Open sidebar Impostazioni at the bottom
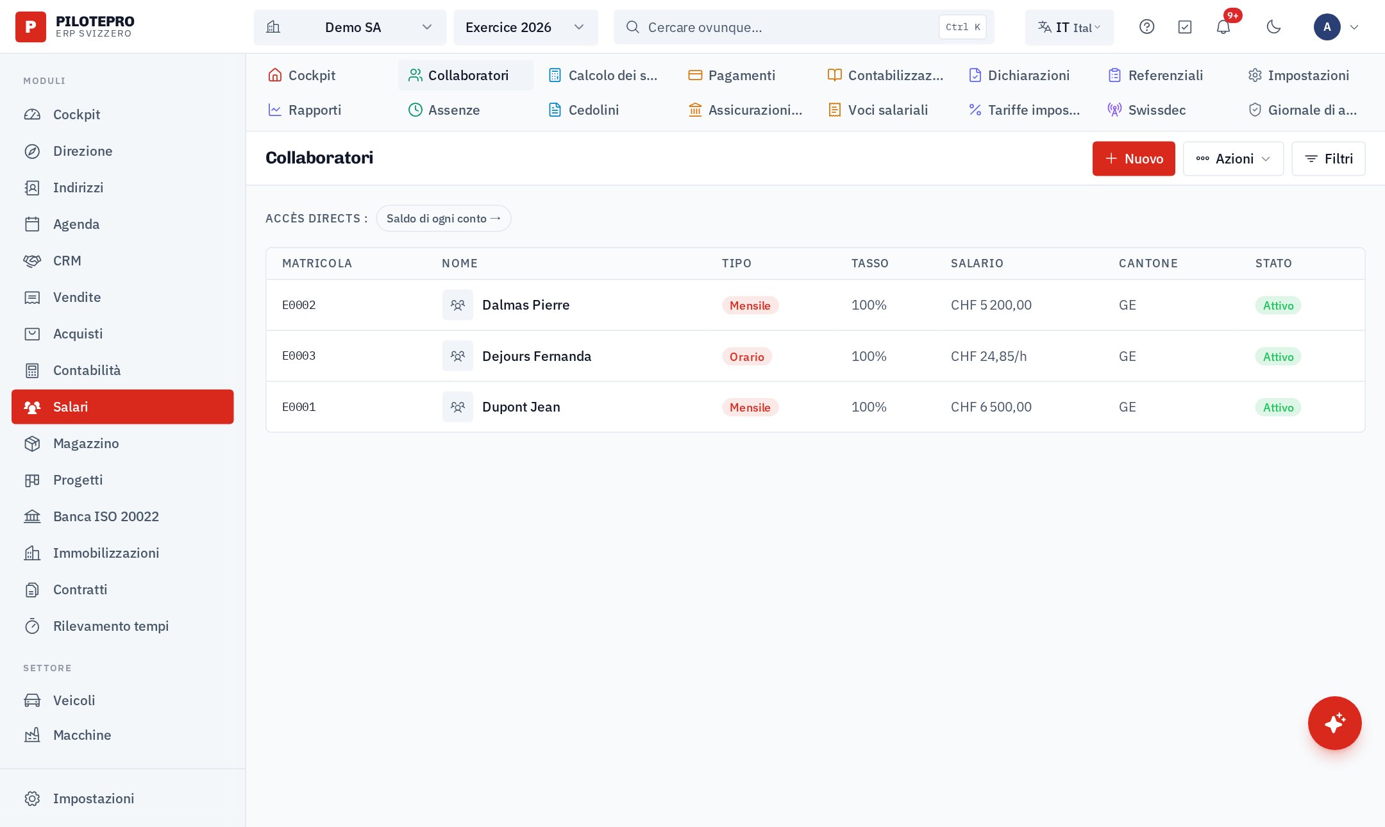This screenshot has height=827, width=1385. [122, 798]
